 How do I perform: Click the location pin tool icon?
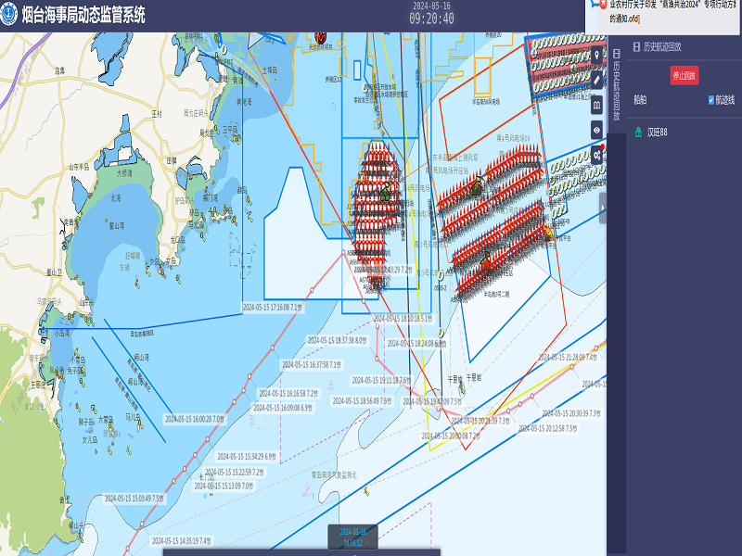[x=598, y=55]
